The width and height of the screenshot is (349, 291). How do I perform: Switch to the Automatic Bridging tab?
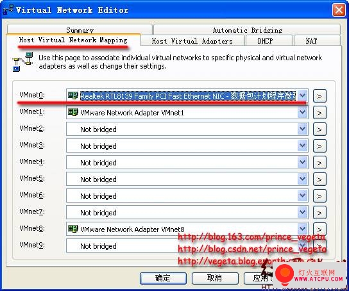tap(247, 29)
